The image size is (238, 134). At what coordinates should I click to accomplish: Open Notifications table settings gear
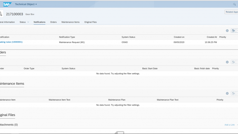click(x=227, y=31)
